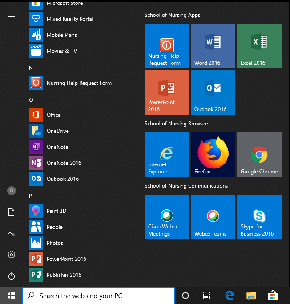Open the Word 2016 tile

point(213,46)
